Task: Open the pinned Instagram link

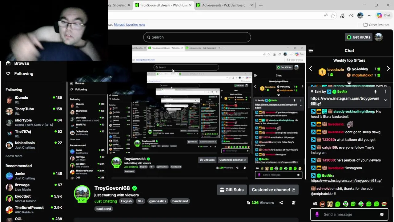Action: click(x=345, y=101)
